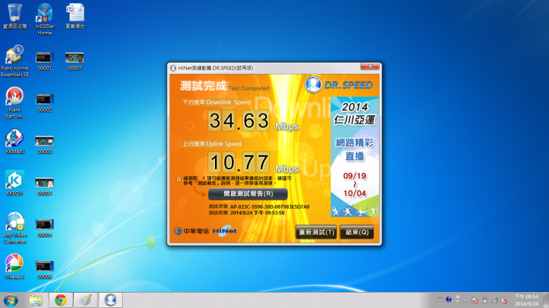Click the HiNet logo in the dialog
Viewport: 549px width, 308px height.
224,231
